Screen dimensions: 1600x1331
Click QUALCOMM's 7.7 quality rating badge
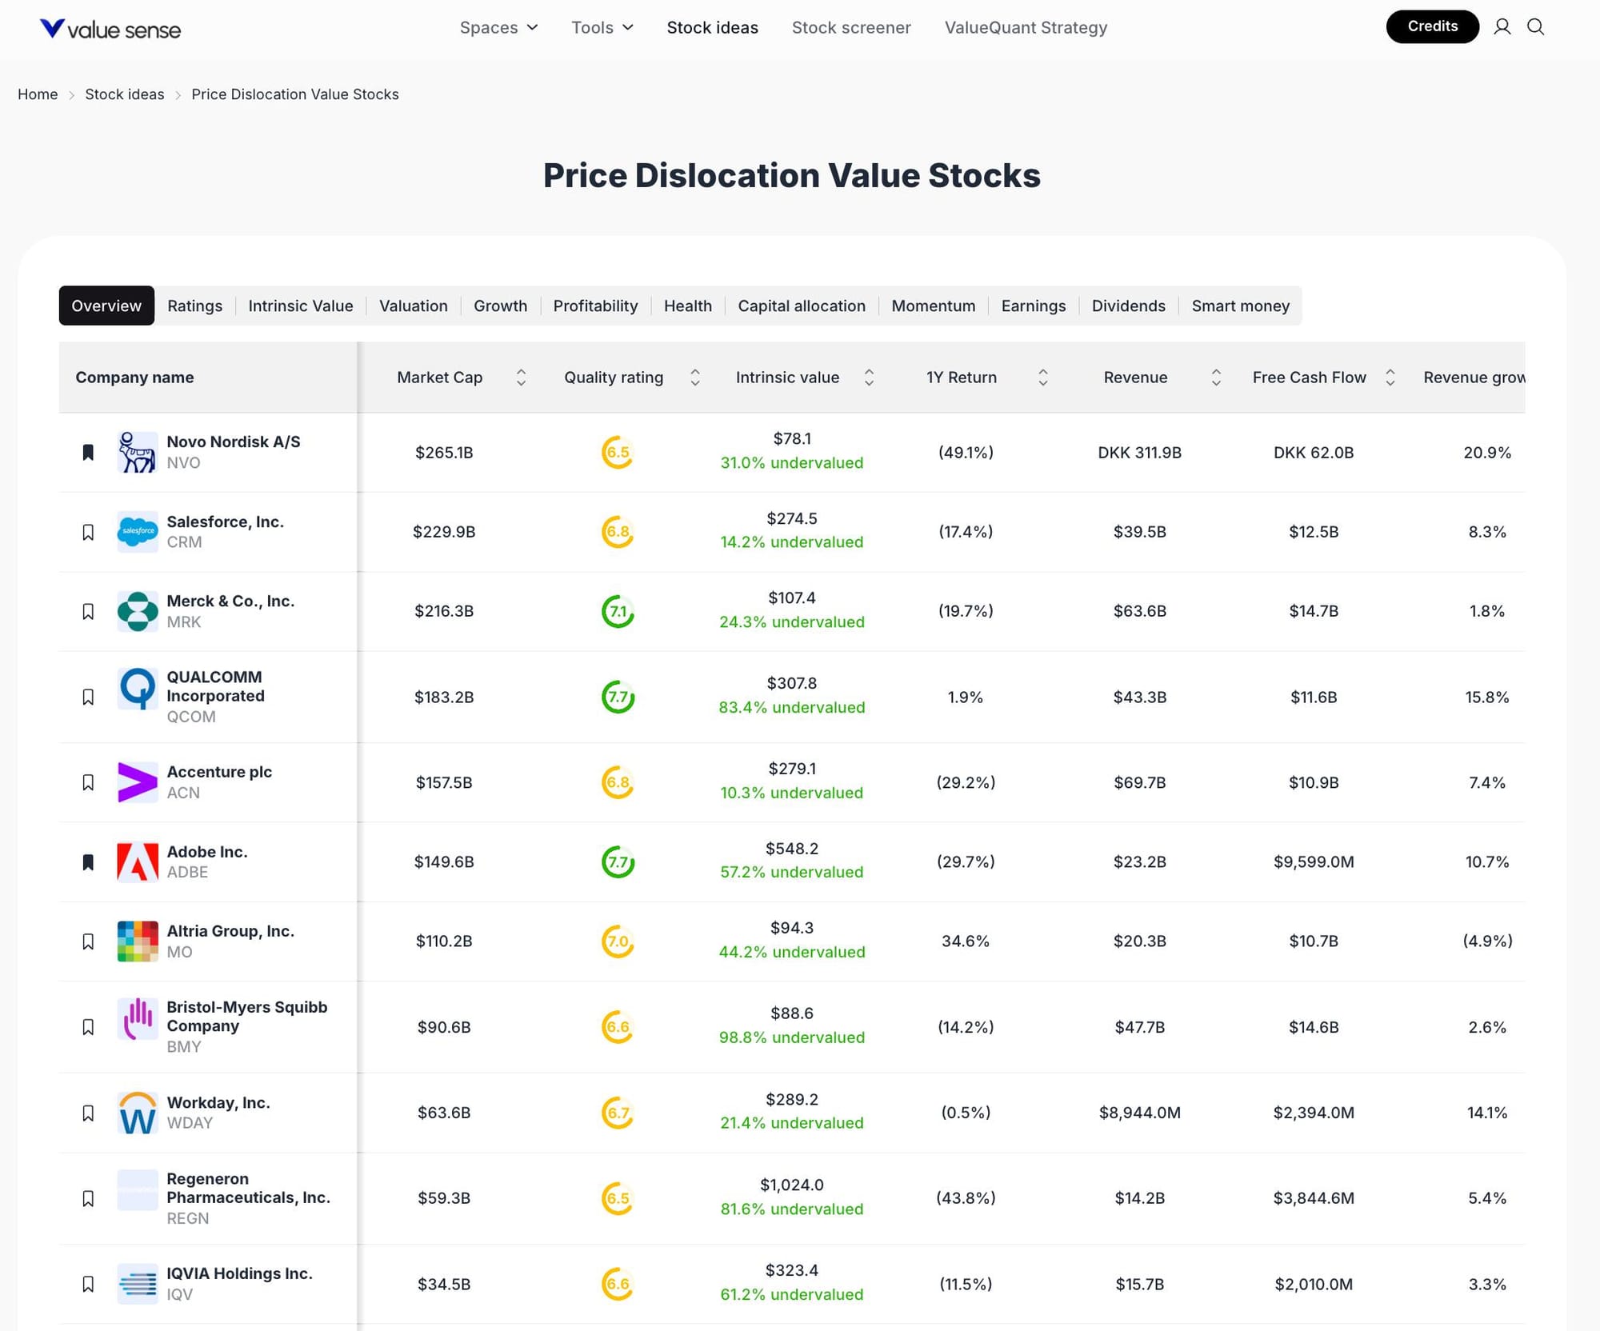pyautogui.click(x=618, y=697)
